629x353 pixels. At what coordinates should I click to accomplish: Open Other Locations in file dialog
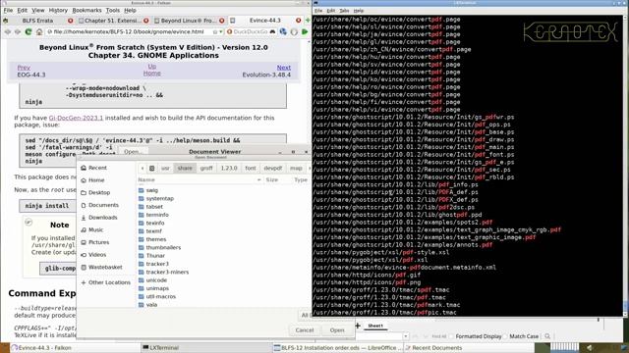[x=109, y=282]
